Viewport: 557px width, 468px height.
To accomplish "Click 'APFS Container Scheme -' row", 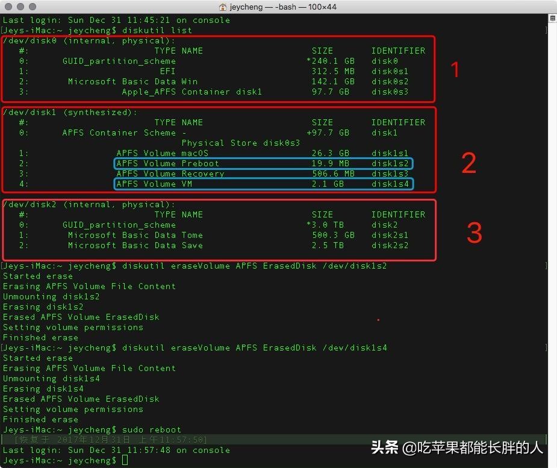I will pyautogui.click(x=124, y=133).
